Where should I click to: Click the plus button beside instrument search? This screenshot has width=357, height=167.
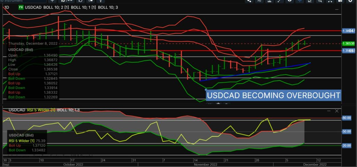53,1
